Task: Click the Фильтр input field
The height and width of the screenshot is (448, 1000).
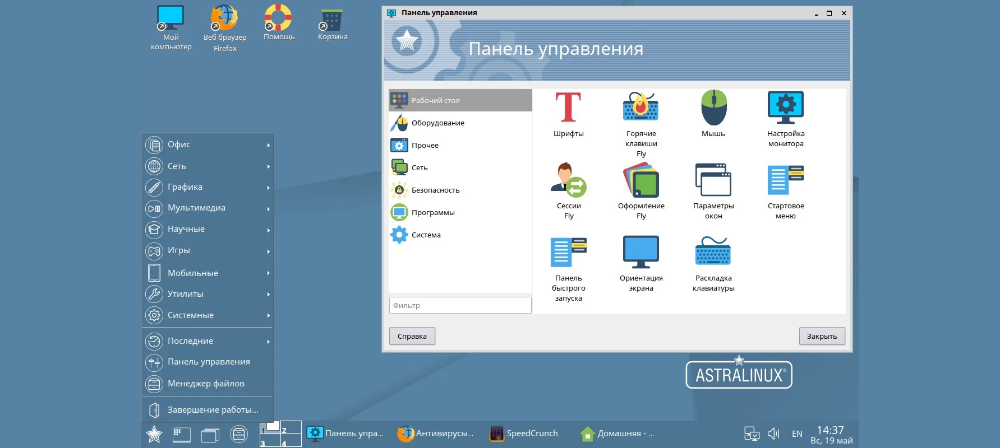Action: coord(460,305)
